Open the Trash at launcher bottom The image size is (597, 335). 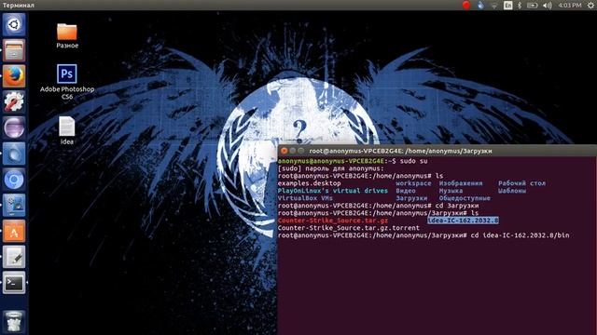coord(14,321)
